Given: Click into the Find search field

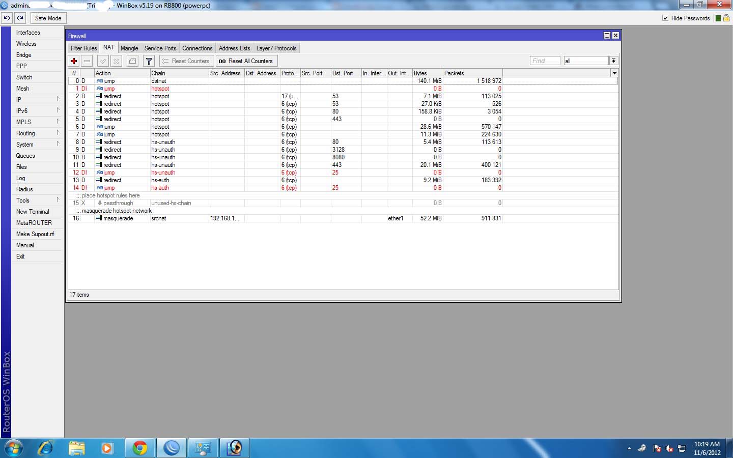Looking at the screenshot, I should [545, 61].
